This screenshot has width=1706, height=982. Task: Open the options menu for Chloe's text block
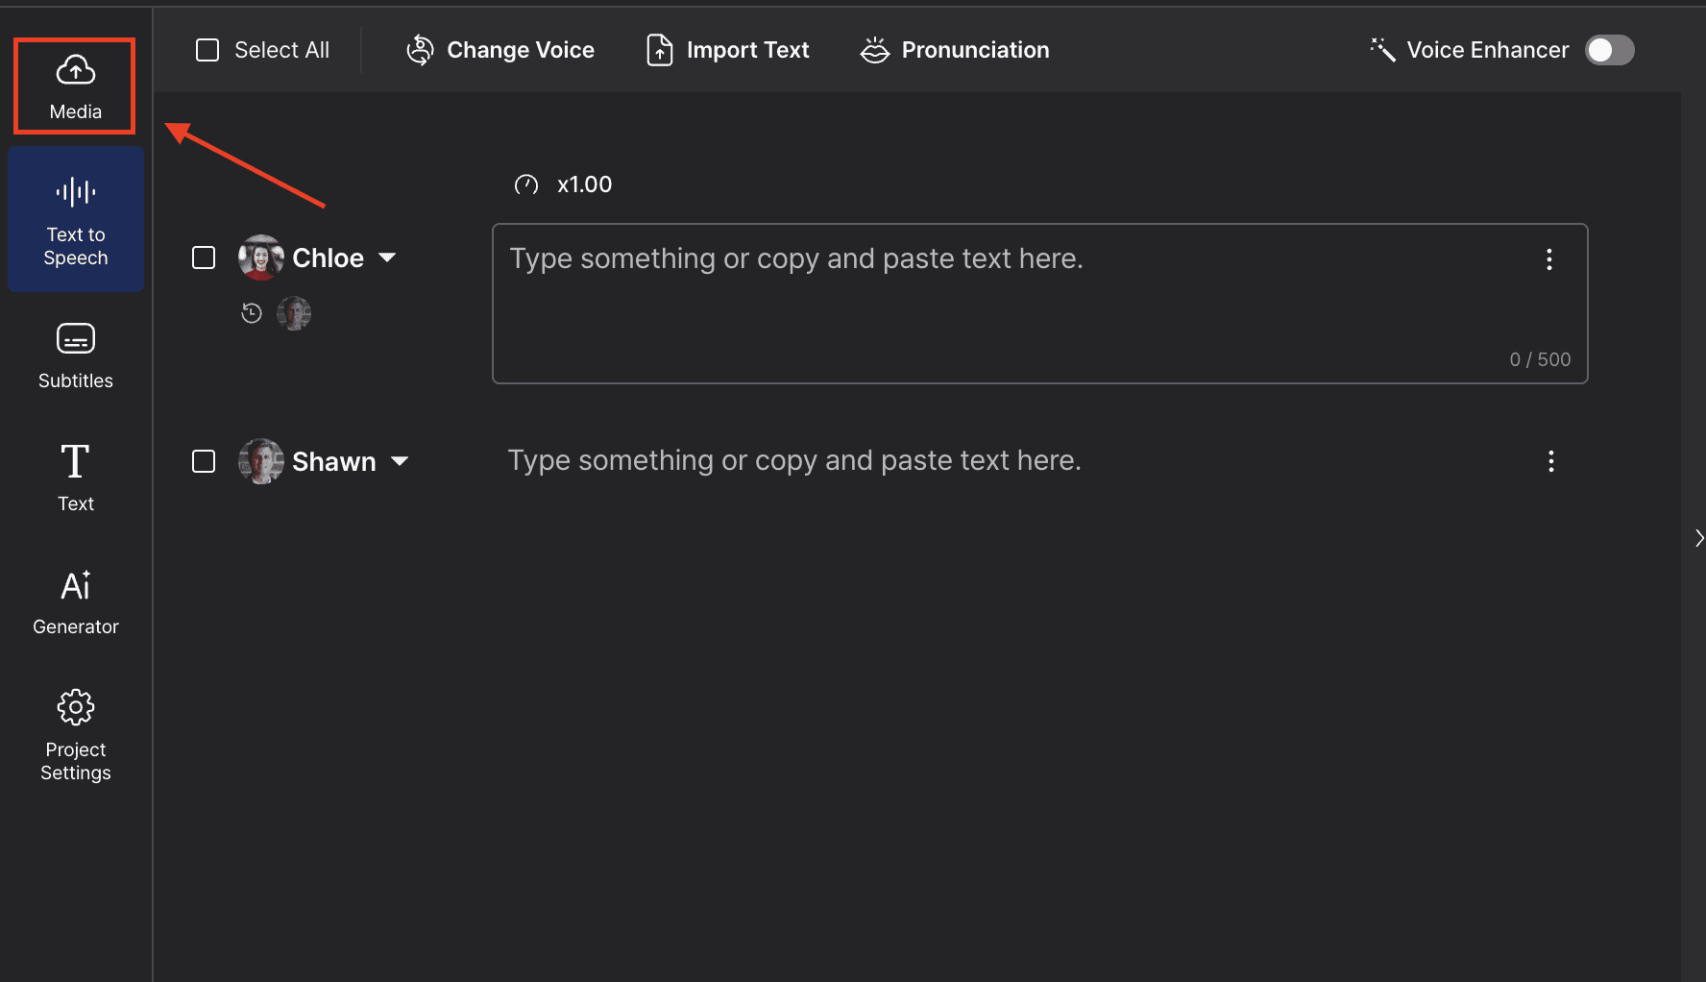pyautogui.click(x=1548, y=258)
